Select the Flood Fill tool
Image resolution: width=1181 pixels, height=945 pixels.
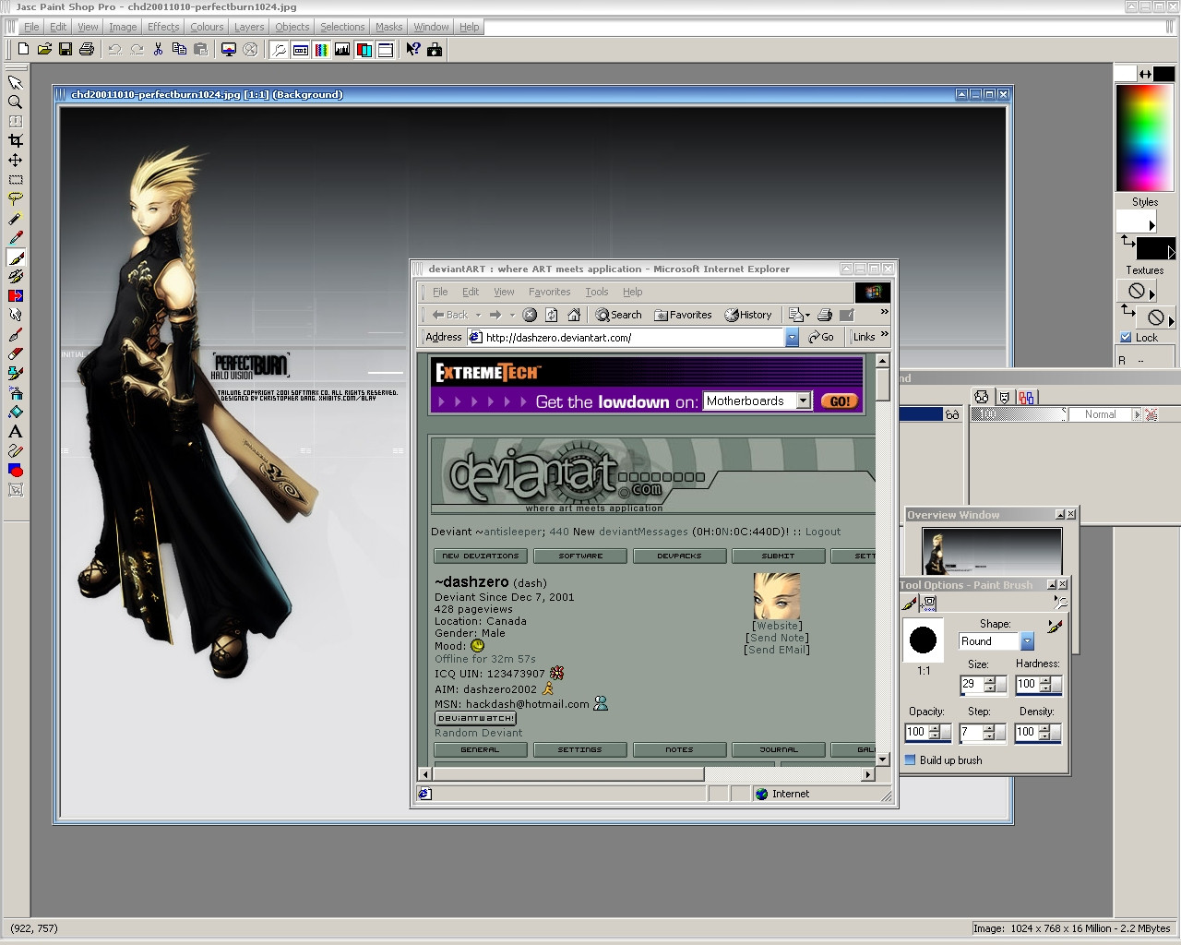(x=16, y=412)
